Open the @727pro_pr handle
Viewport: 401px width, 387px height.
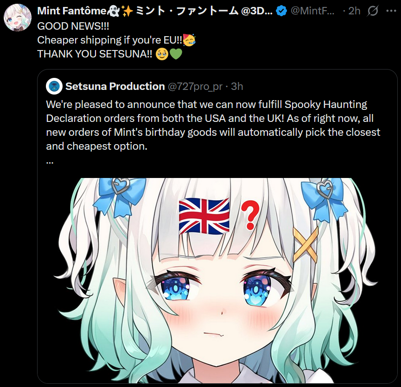(195, 87)
